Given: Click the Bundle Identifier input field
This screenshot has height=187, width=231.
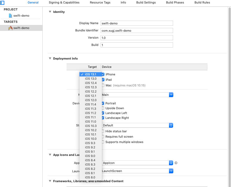Looking at the screenshot, I should click(137, 31).
